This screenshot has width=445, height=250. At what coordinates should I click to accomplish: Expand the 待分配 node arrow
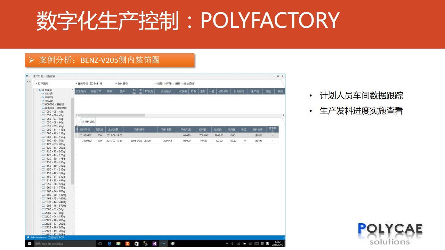43,101
